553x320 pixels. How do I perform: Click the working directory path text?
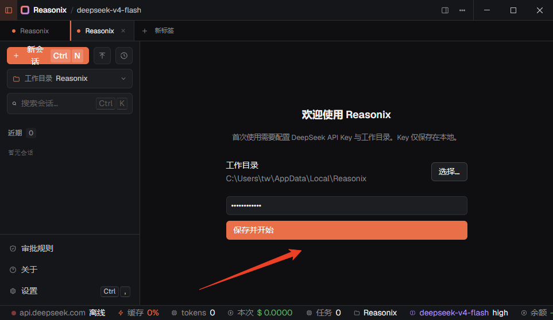coord(296,178)
